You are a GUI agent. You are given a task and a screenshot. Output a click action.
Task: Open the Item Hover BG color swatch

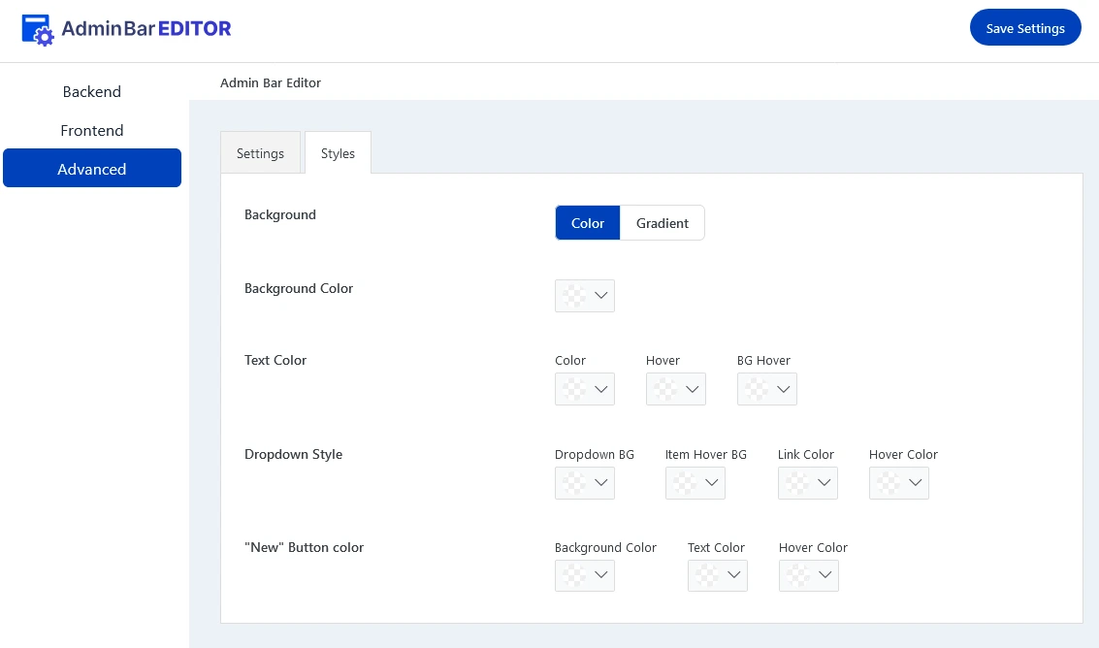(685, 482)
